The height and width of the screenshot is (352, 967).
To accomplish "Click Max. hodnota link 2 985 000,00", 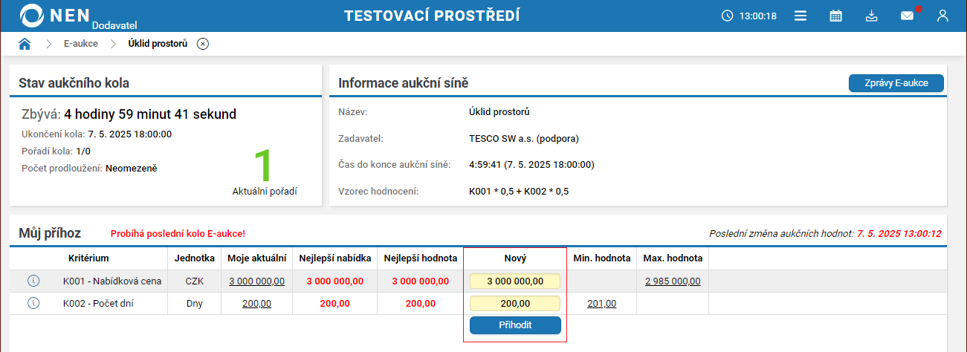I will click(x=673, y=281).
